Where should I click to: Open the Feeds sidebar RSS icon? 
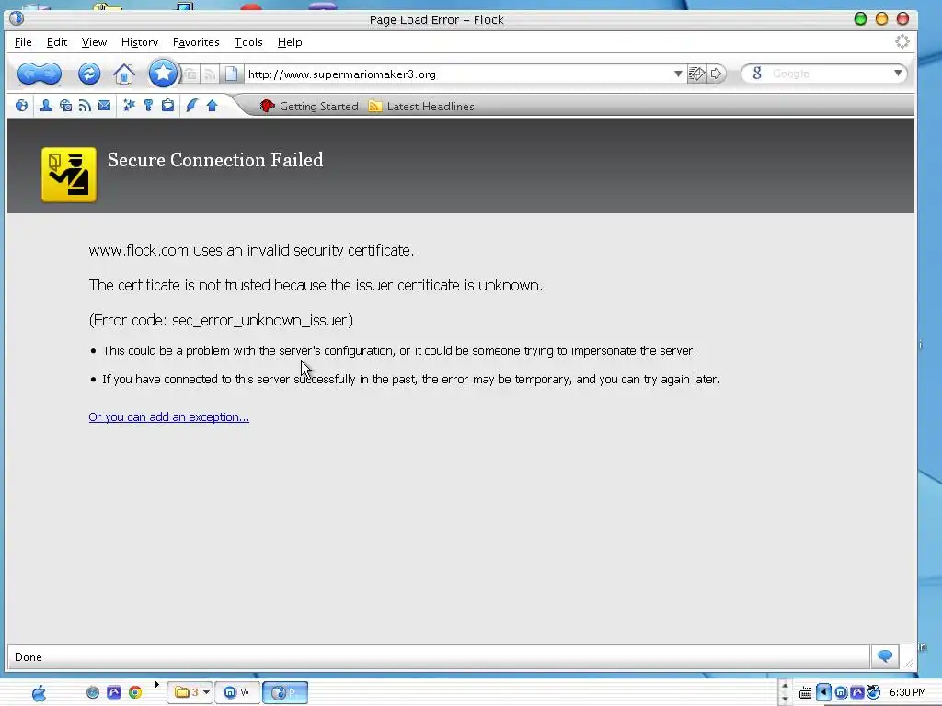[85, 106]
